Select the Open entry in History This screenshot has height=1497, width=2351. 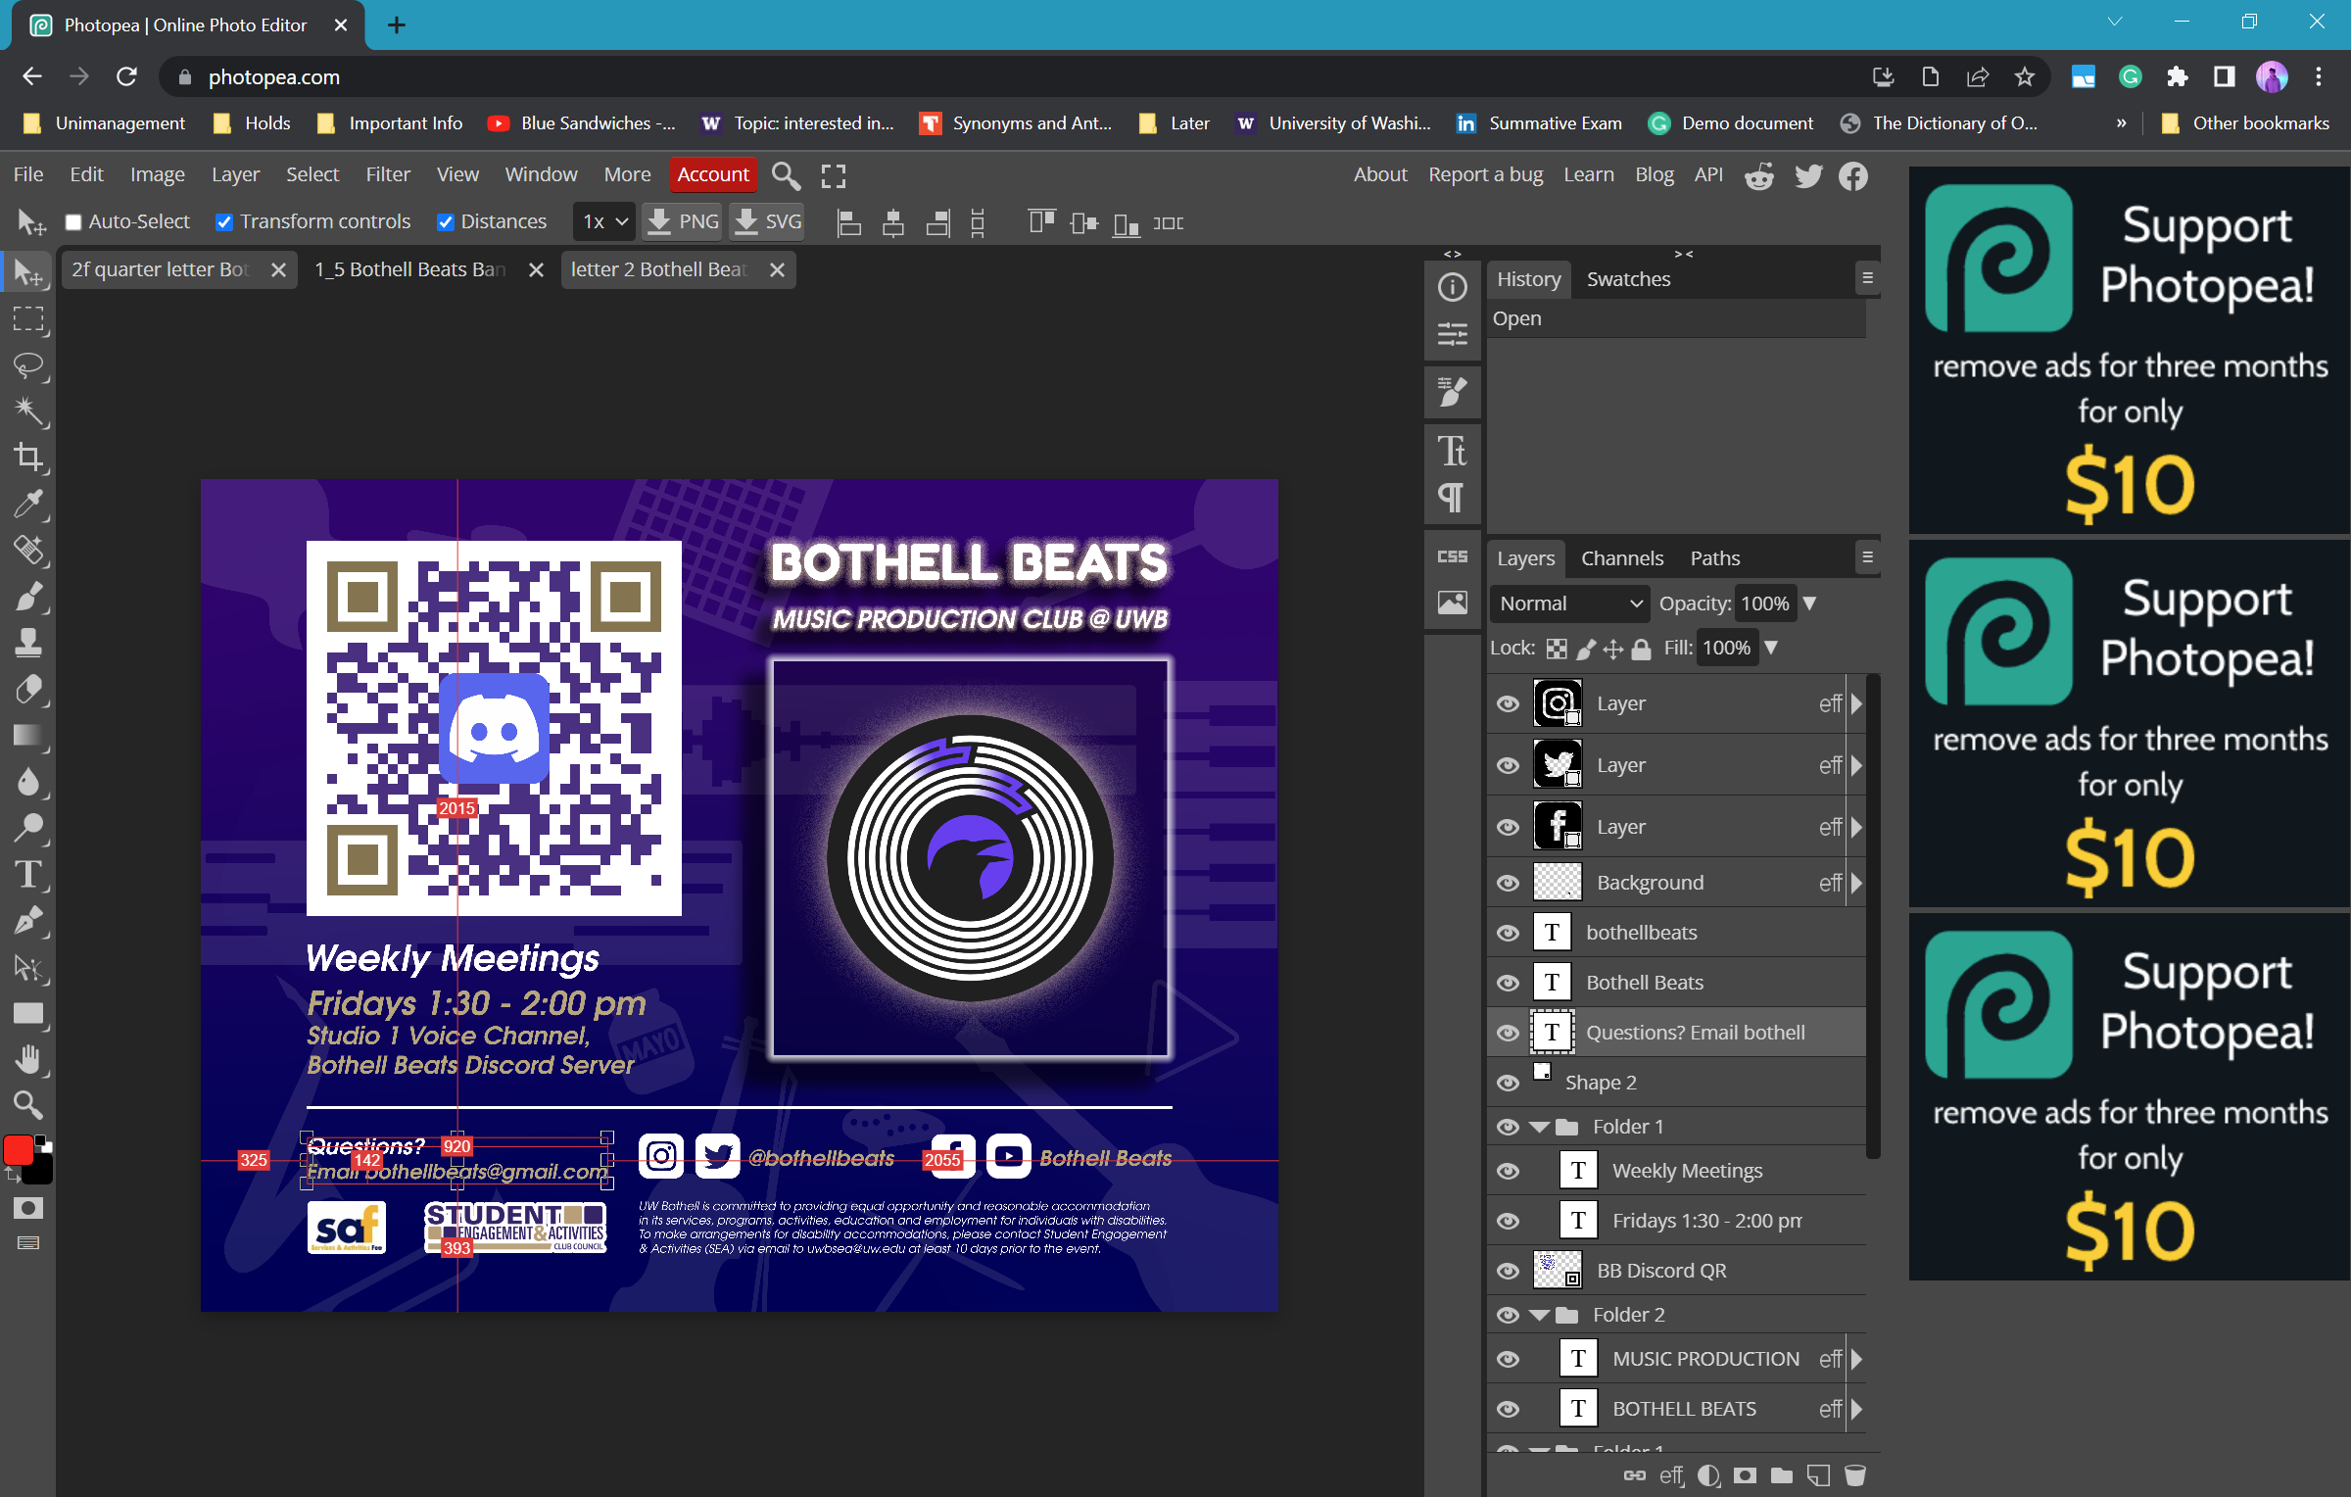coord(1676,318)
